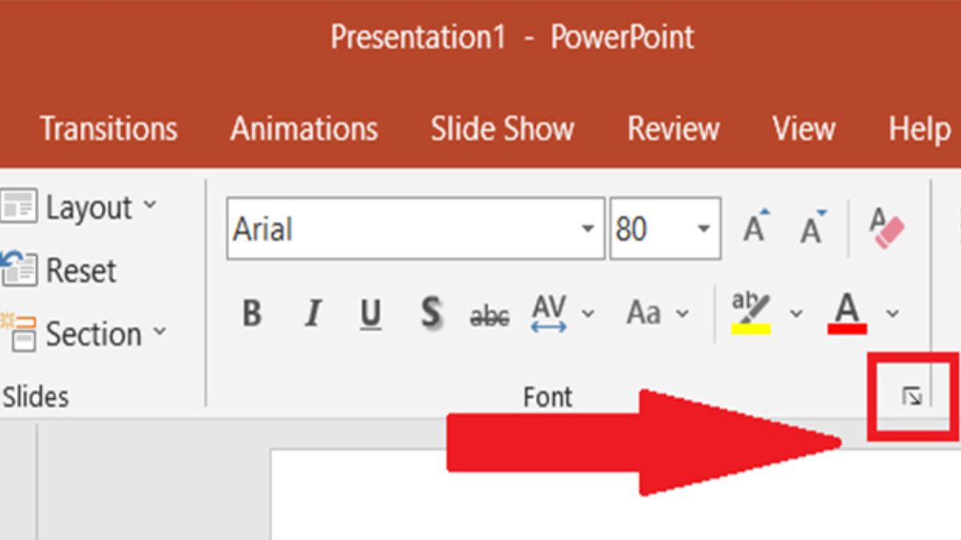Increase font size with the larger A icon
Image resolution: width=961 pixels, height=540 pixels.
tap(755, 226)
